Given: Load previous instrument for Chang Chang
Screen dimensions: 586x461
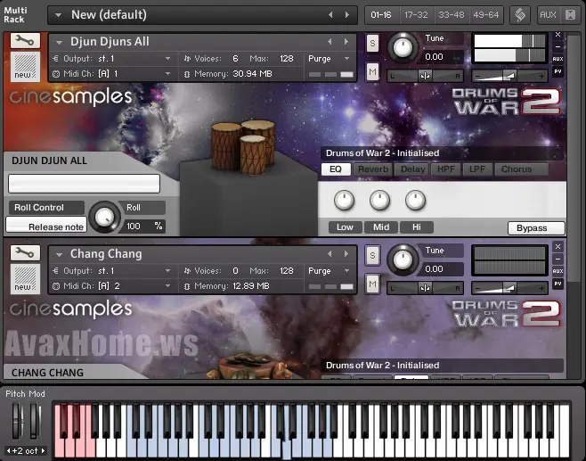Looking at the screenshot, I should (x=330, y=254).
